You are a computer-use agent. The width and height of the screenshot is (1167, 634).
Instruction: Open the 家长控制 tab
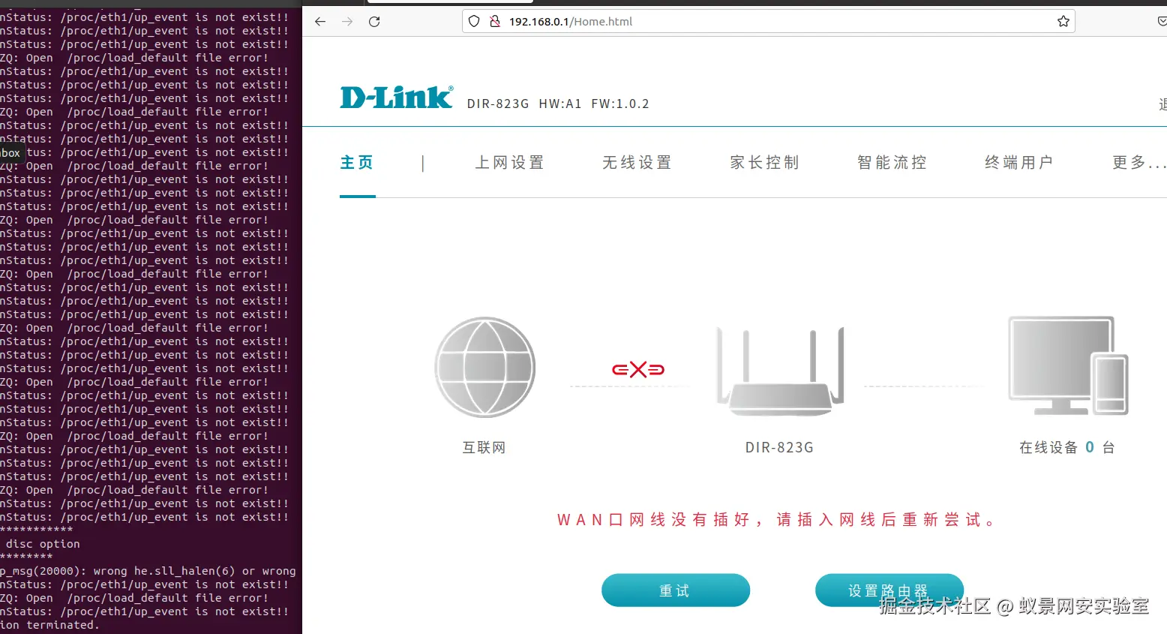765,163
